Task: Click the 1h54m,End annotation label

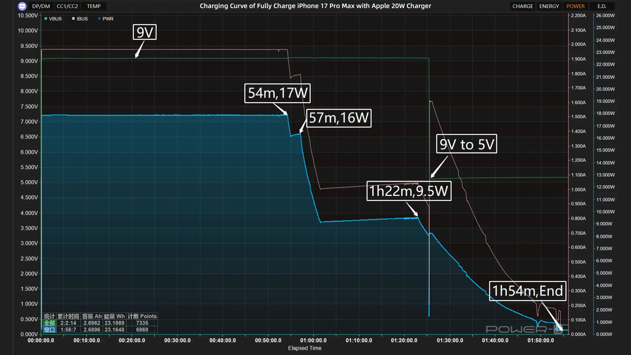Action: (x=527, y=291)
